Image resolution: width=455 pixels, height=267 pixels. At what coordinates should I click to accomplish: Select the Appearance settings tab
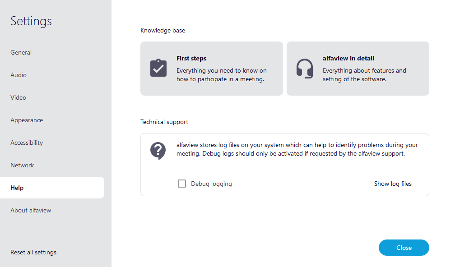click(27, 120)
